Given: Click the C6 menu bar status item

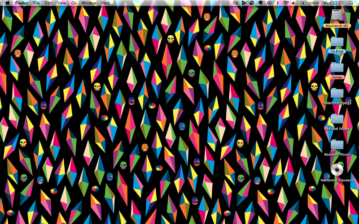Looking at the screenshot, I should 236,3.
